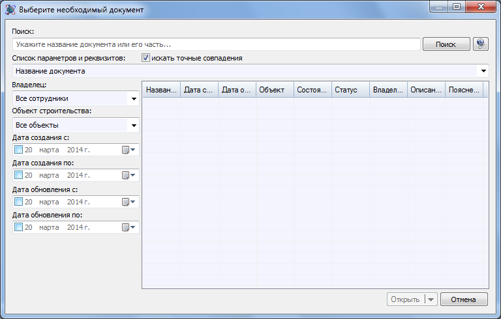The width and height of the screenshot is (501, 319).
Task: Expand the Название документа parameter dropdown
Action: point(483,71)
